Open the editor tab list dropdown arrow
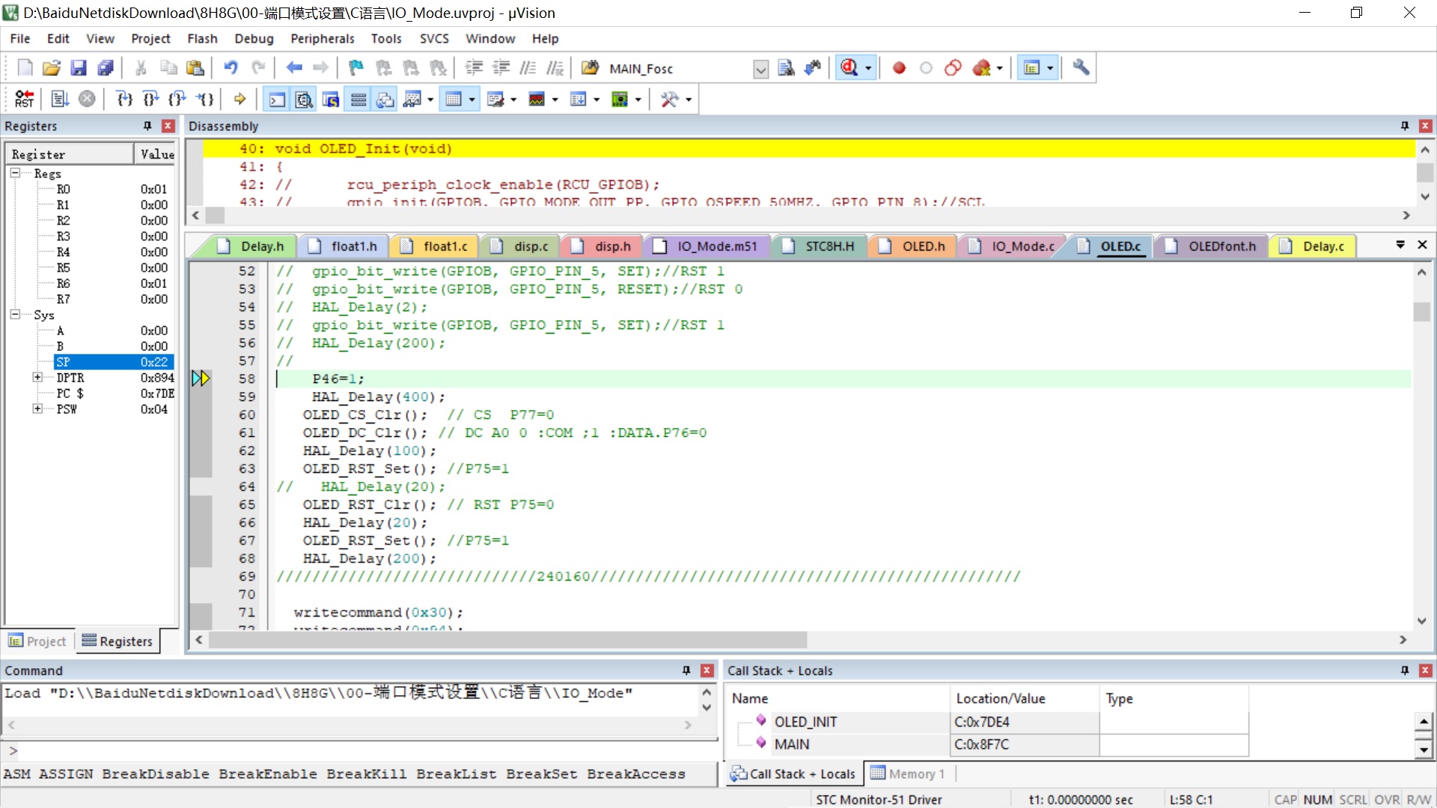Image resolution: width=1437 pixels, height=808 pixels. [1400, 245]
